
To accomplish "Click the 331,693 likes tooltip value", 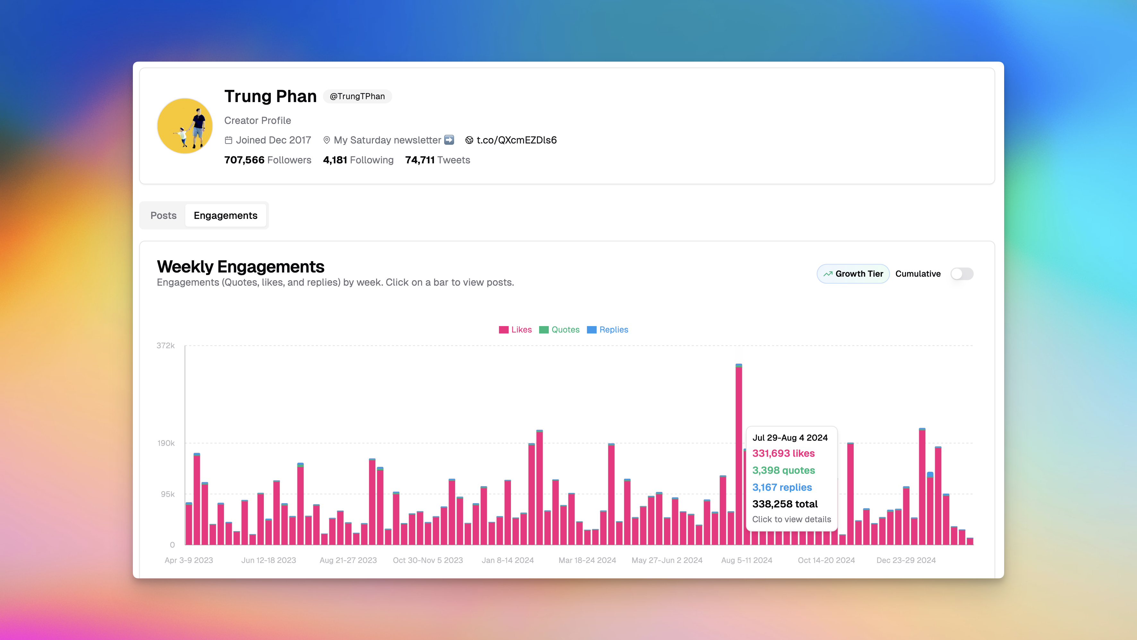I will 783,453.
